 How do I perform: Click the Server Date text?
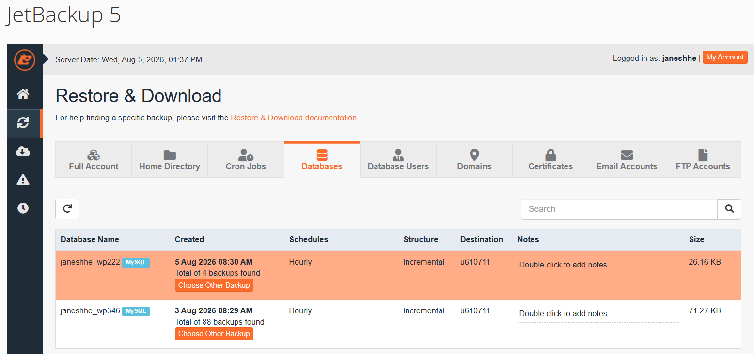tap(128, 60)
